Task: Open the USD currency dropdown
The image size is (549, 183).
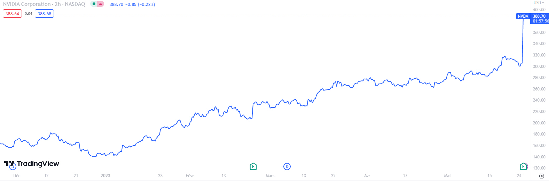Action: [539, 3]
